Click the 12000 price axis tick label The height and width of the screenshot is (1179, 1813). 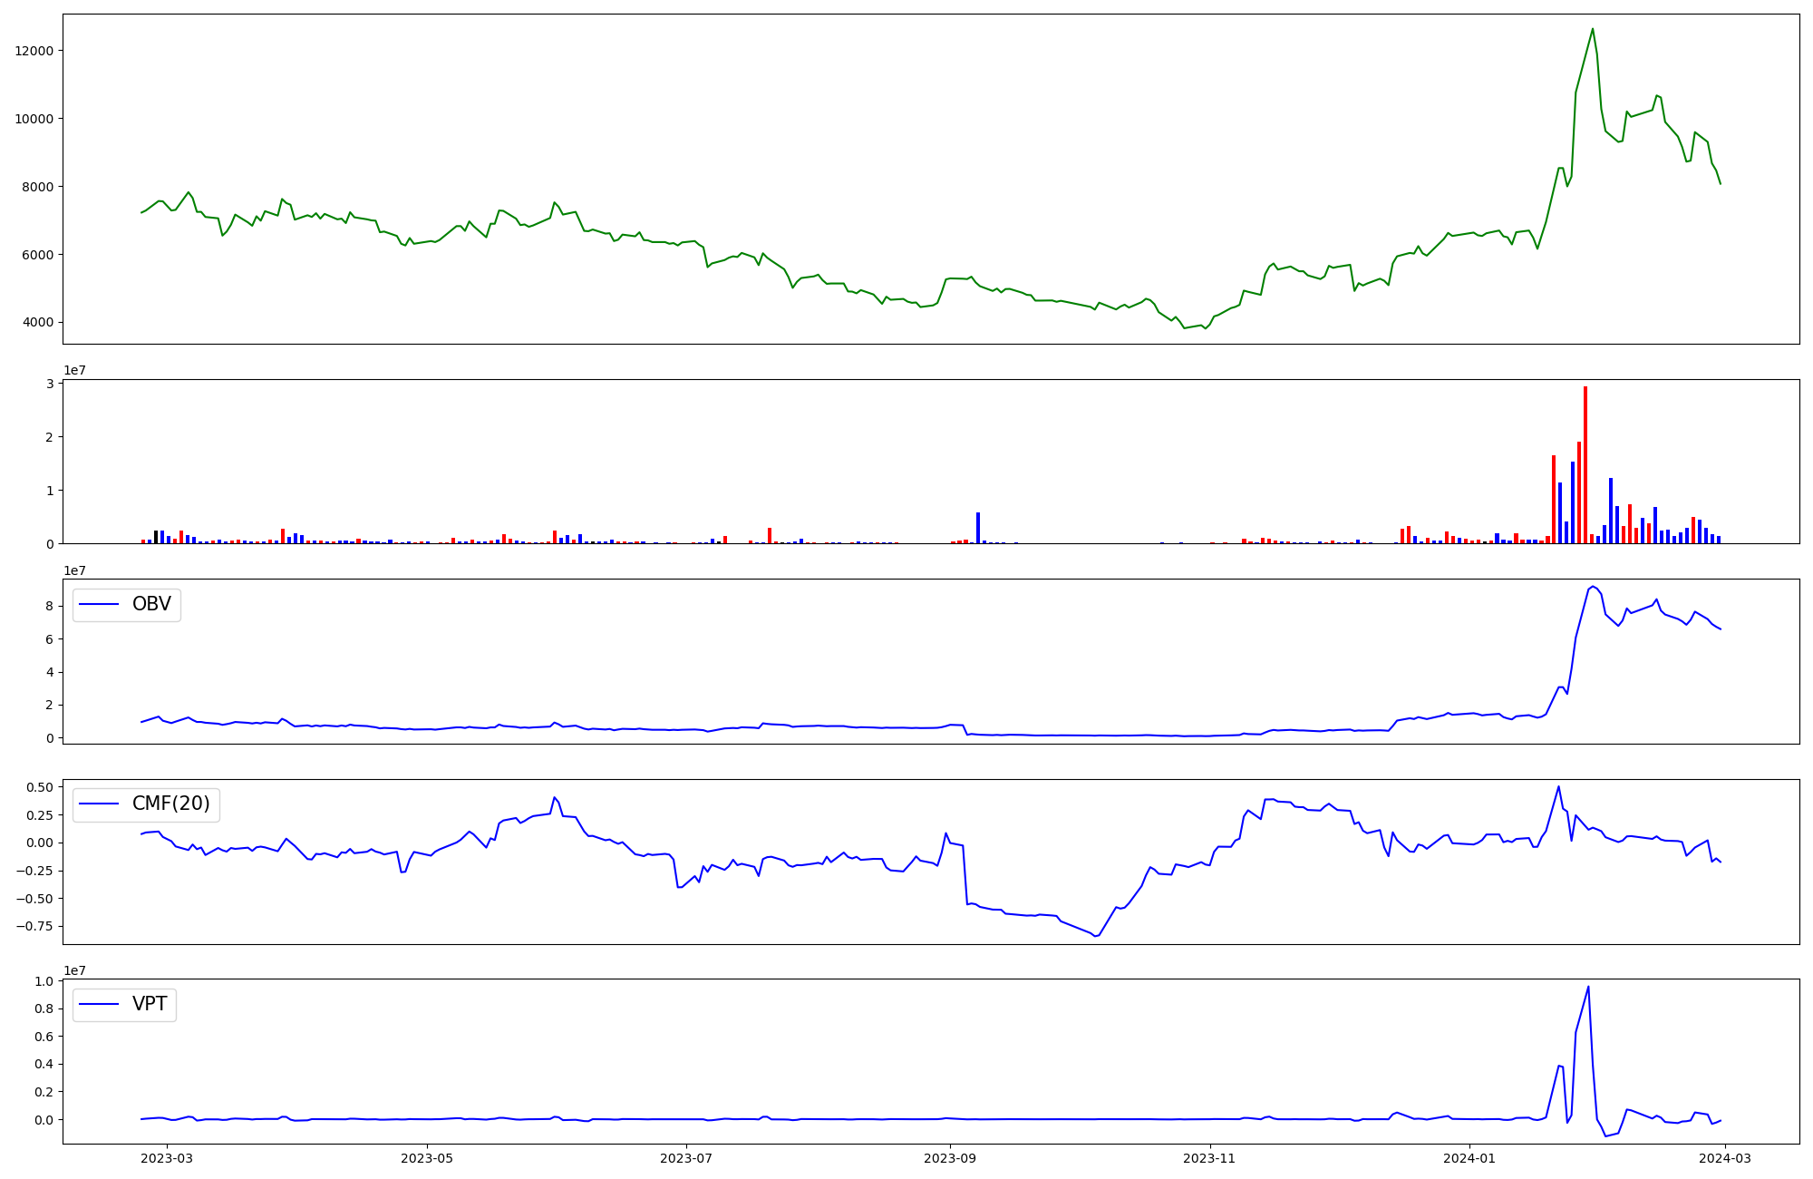(34, 51)
